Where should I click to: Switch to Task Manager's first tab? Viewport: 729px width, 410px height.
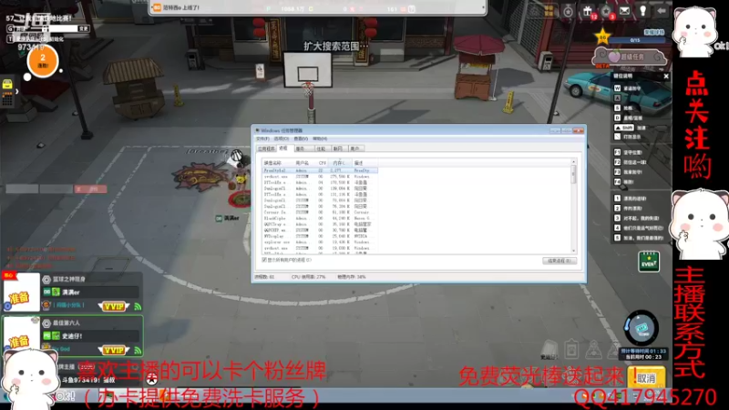coord(266,149)
